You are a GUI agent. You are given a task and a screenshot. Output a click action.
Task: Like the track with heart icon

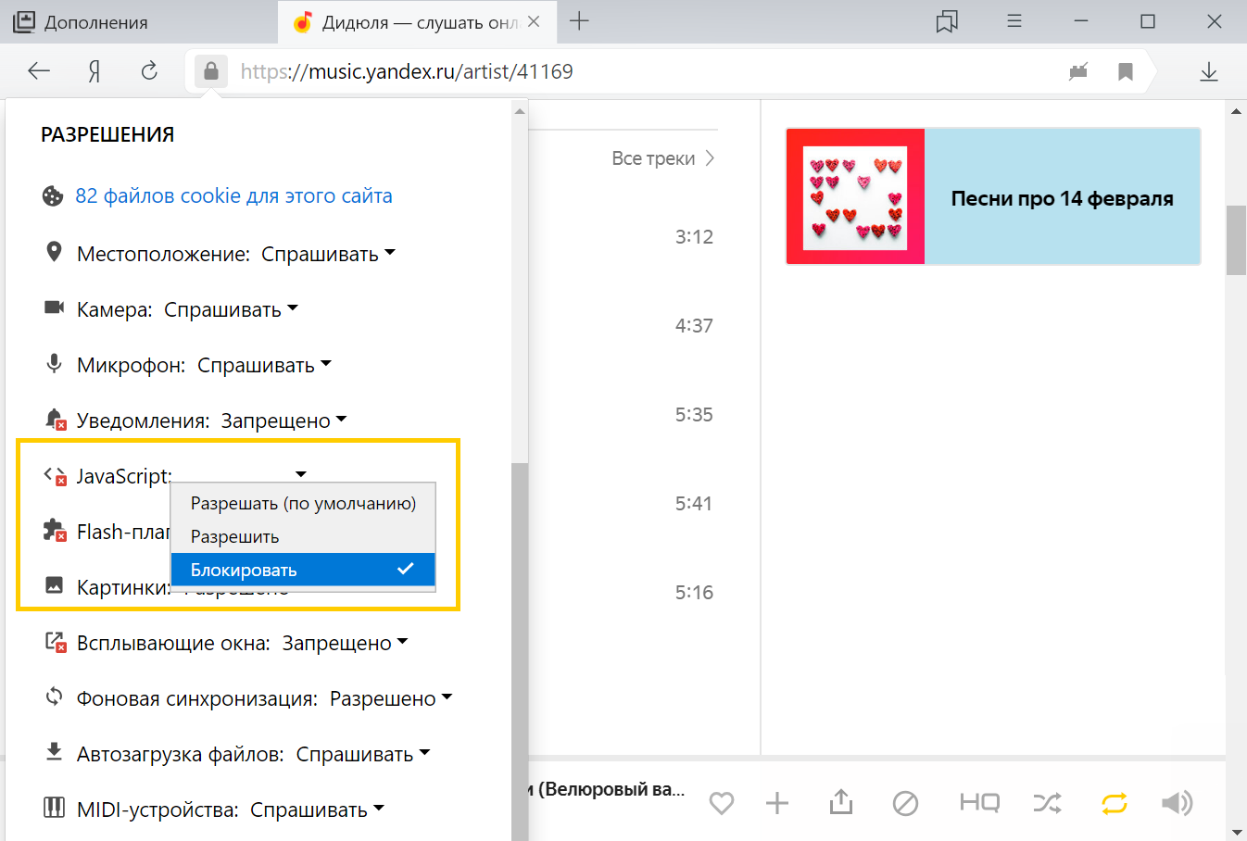pos(722,803)
